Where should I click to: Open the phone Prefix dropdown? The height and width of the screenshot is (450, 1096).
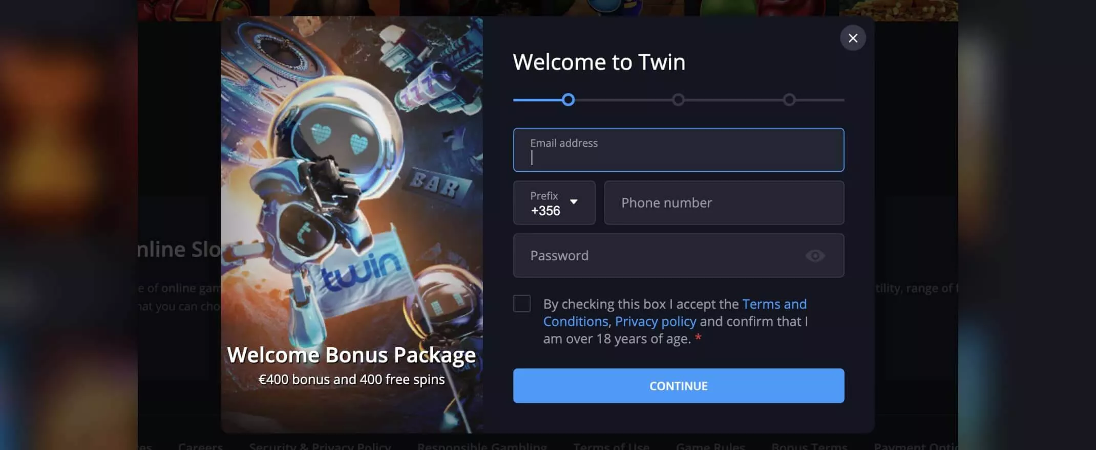554,202
